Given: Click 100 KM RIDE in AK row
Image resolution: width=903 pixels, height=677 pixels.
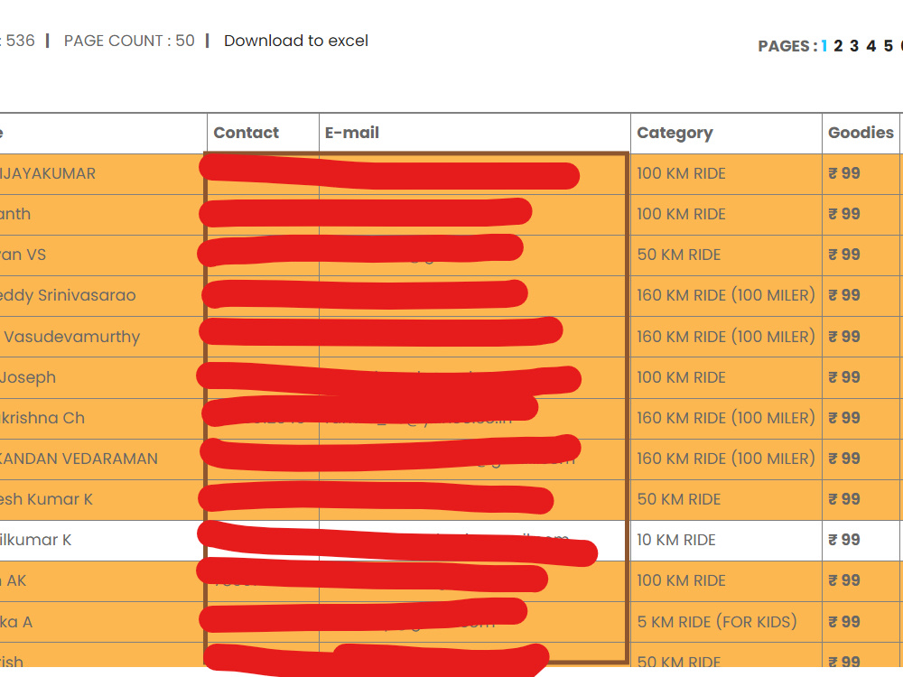Looking at the screenshot, I should tap(681, 580).
